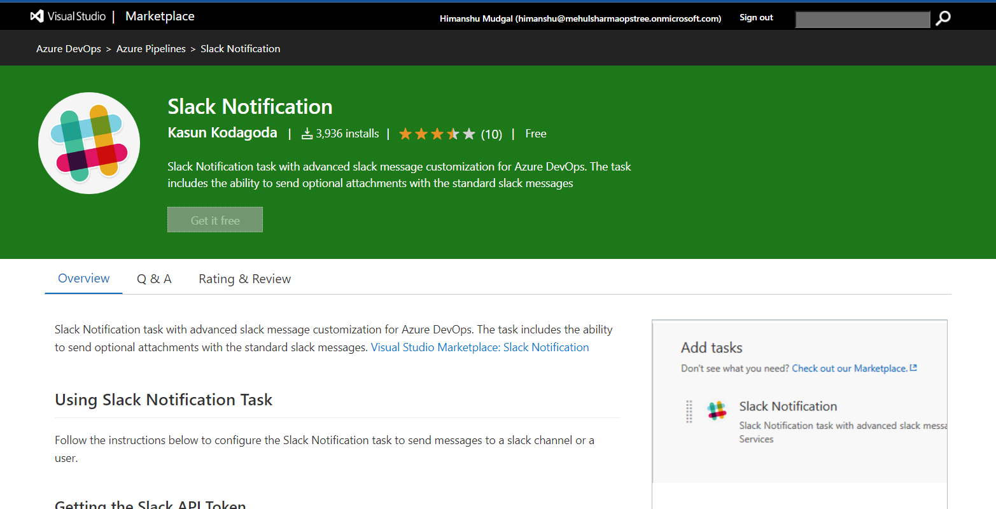The width and height of the screenshot is (996, 509).
Task: Click the star rating icons
Action: 437,134
